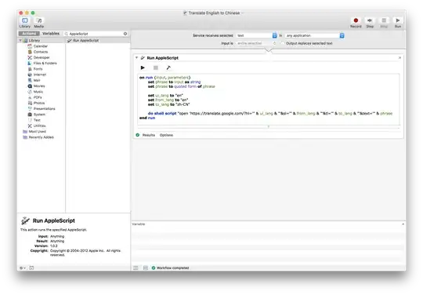Click the AppleScript search field

click(96, 34)
